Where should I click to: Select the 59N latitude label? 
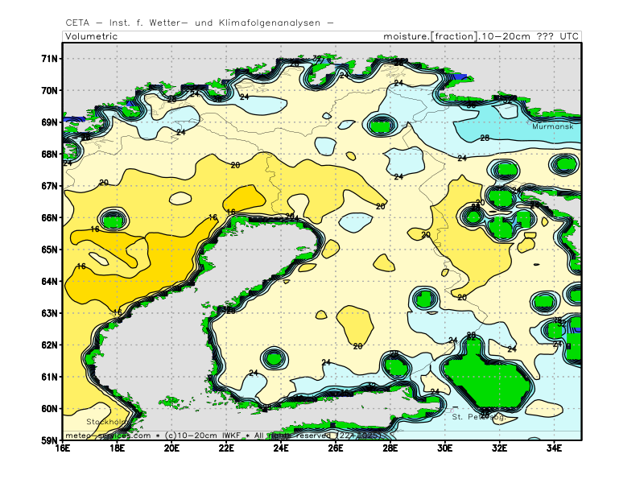pyautogui.click(x=50, y=440)
